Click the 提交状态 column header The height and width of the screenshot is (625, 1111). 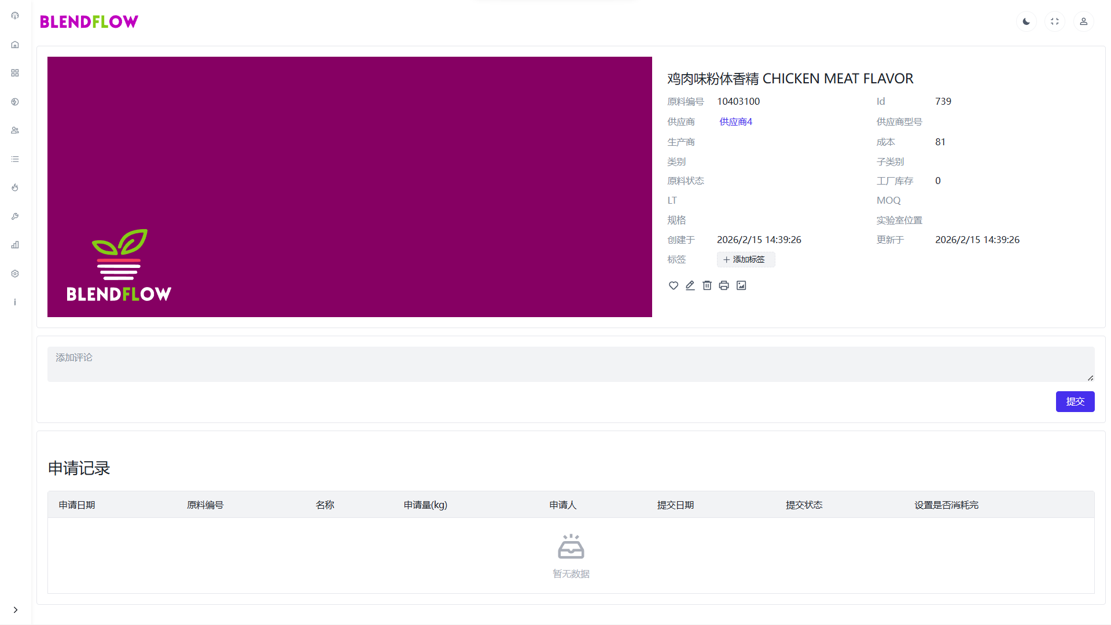[x=804, y=505]
